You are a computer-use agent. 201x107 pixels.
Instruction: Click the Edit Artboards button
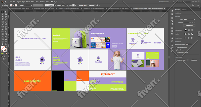click(x=189, y=26)
